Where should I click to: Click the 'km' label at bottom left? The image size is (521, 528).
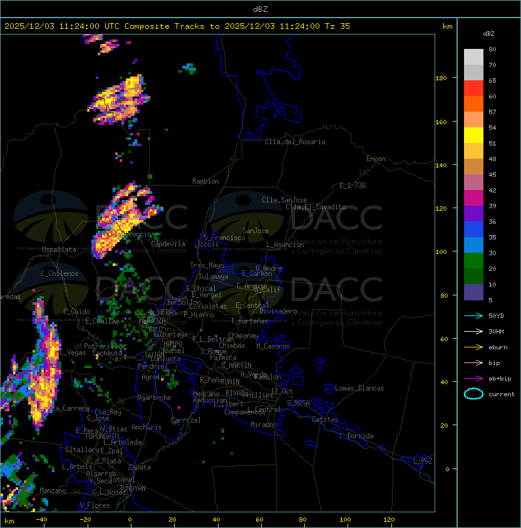[x=9, y=521]
